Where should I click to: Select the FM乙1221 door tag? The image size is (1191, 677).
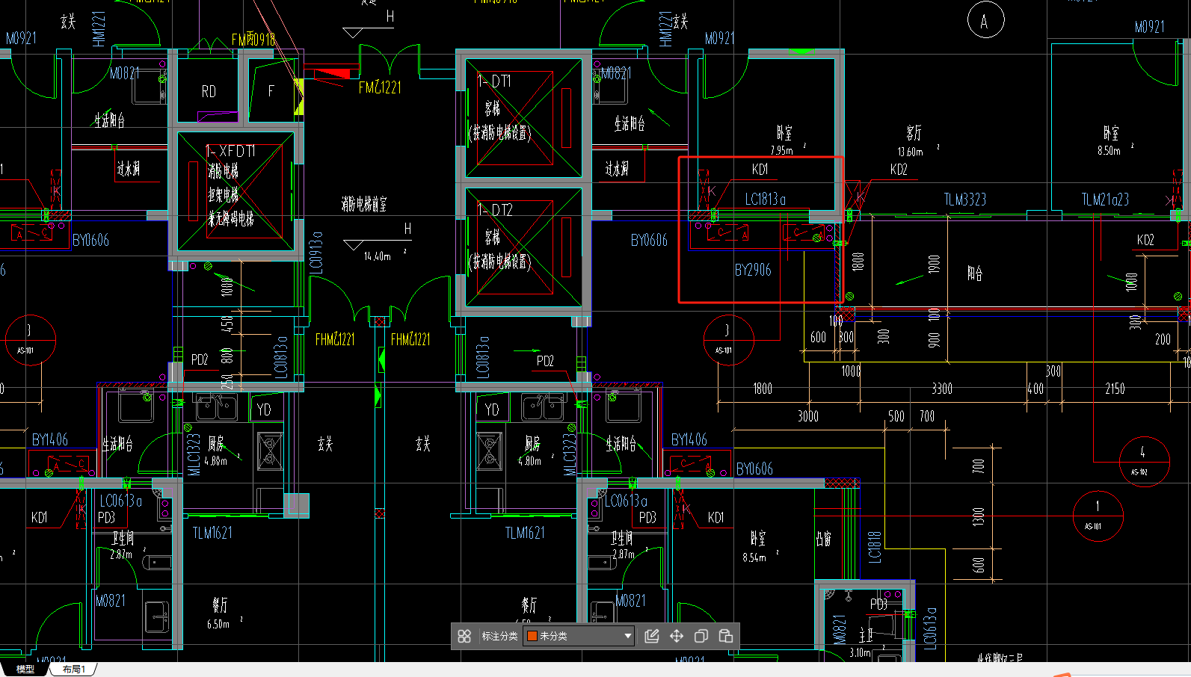380,87
